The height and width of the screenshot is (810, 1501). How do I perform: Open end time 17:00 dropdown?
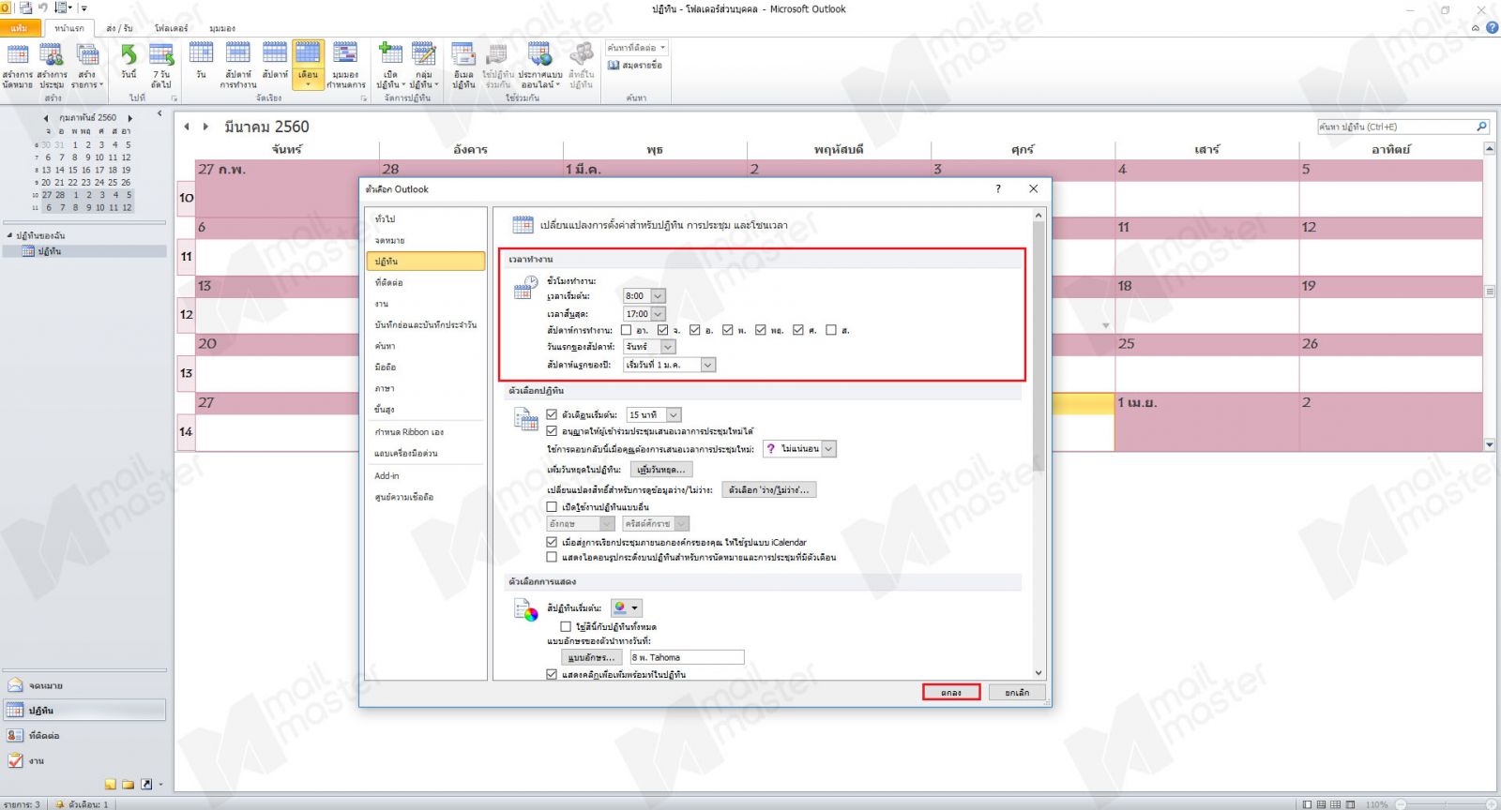[658, 314]
